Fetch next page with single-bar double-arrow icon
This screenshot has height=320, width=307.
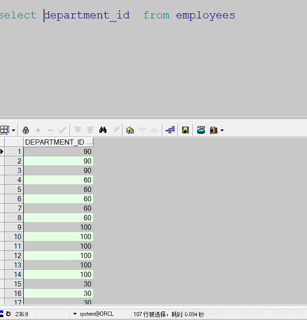(x=78, y=130)
